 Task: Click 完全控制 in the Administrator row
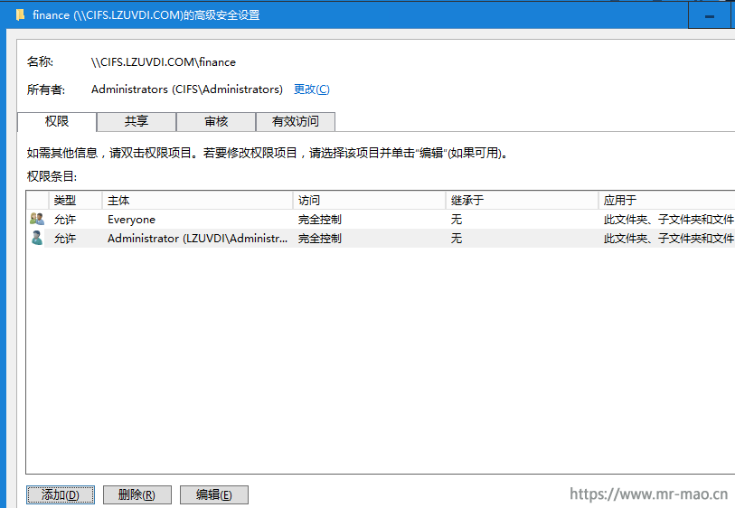(320, 239)
